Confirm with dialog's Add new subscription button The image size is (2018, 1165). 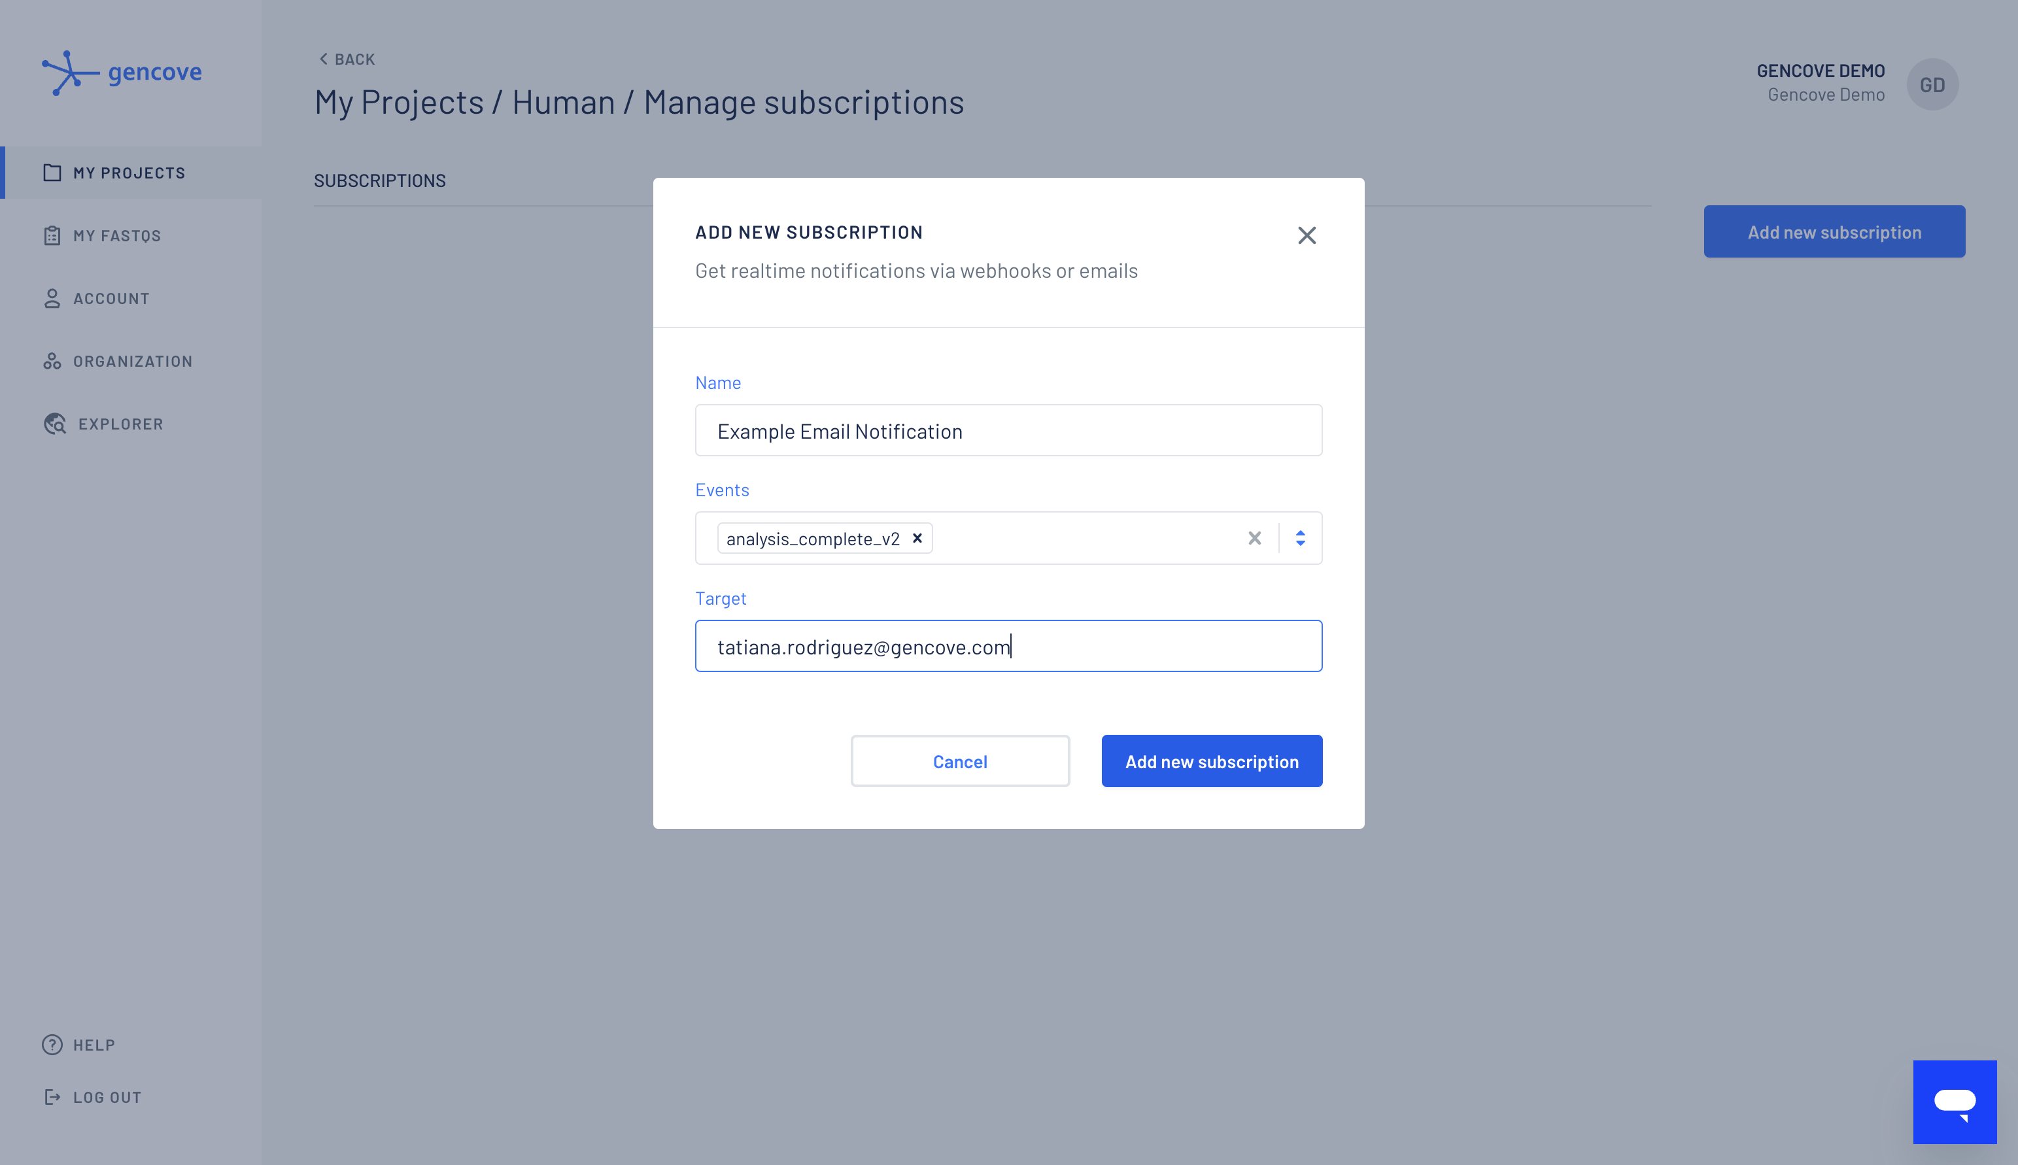(1212, 761)
